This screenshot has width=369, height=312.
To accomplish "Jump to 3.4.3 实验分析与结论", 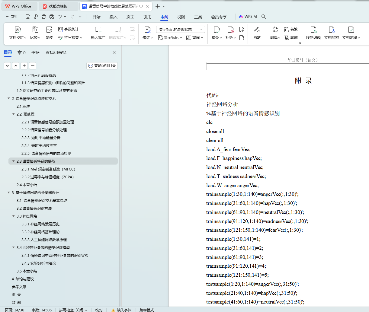I will tap(39, 263).
